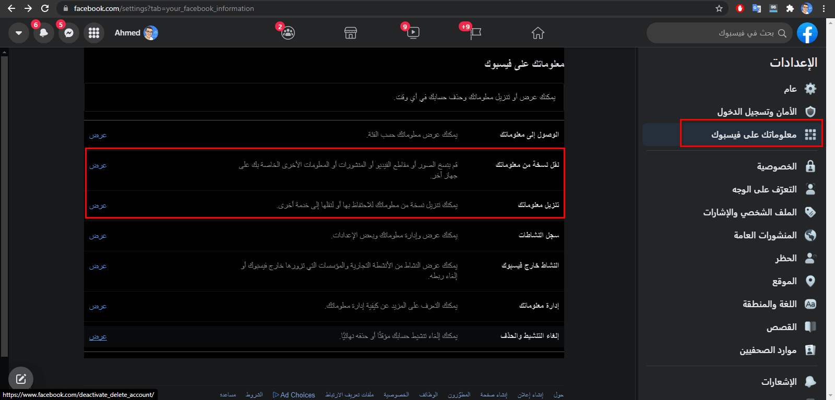
Task: Open Blocking (الحظر) sidebar icon
Action: (810, 258)
